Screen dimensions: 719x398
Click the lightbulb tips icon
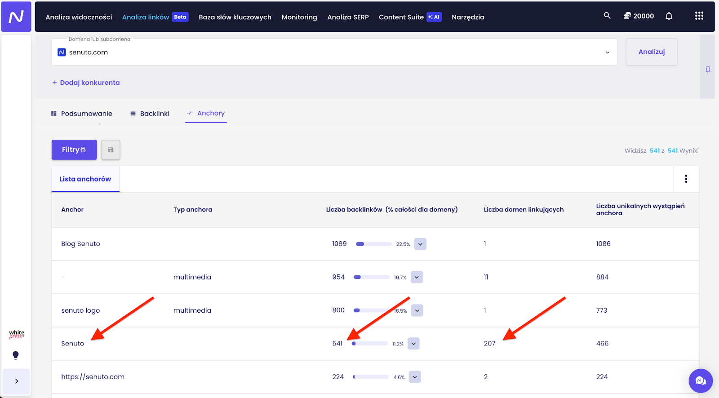[16, 355]
